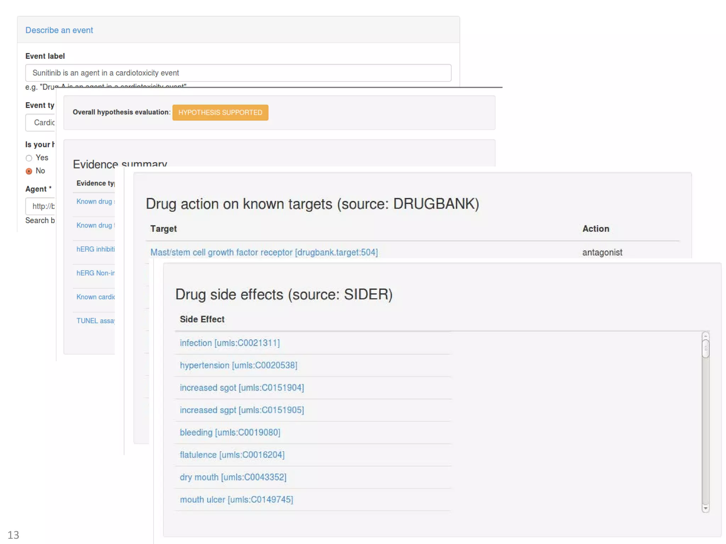Click the side effects scrollbar down arrow
The width and height of the screenshot is (726, 544).
(x=705, y=509)
